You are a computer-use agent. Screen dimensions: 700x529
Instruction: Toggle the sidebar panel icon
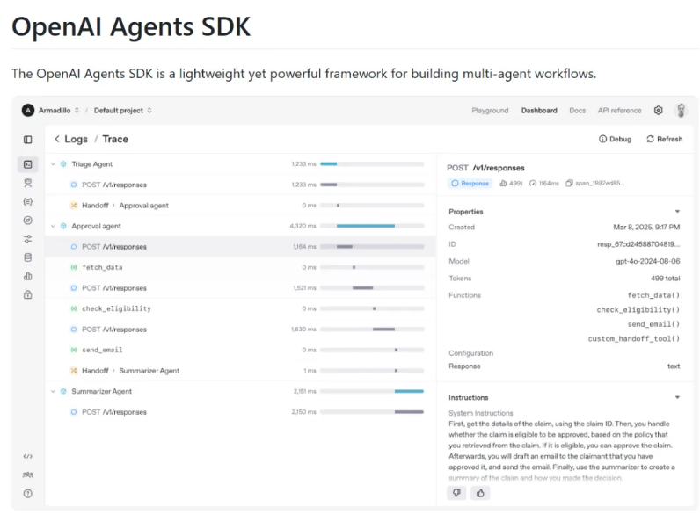coord(27,140)
